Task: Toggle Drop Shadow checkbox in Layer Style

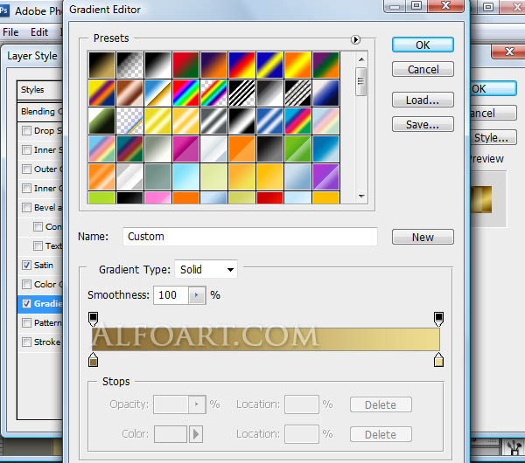Action: pos(26,130)
